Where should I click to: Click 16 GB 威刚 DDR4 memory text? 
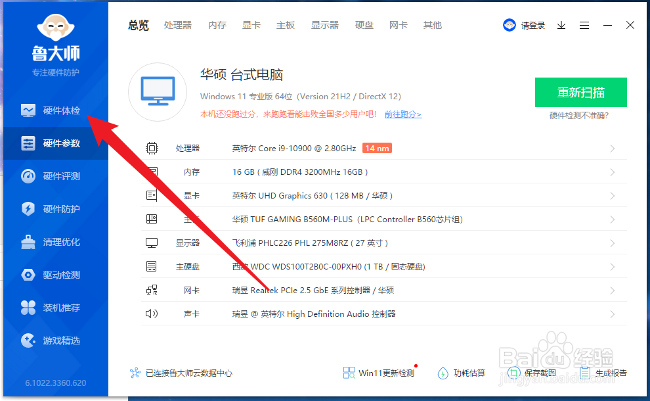click(299, 172)
